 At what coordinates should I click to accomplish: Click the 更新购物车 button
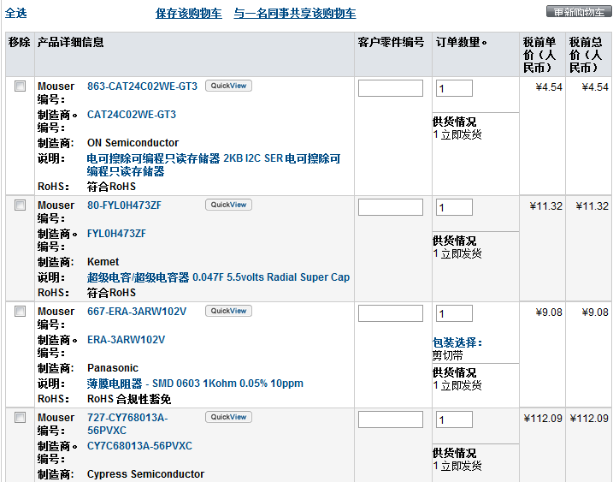pyautogui.click(x=579, y=12)
